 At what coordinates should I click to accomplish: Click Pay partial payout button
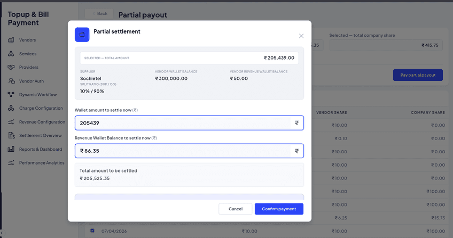click(418, 75)
